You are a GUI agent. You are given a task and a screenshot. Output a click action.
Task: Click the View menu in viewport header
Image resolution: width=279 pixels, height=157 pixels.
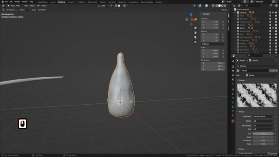point(26,6)
